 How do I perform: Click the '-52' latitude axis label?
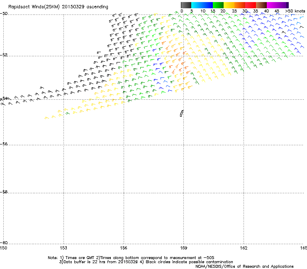pos(4,55)
